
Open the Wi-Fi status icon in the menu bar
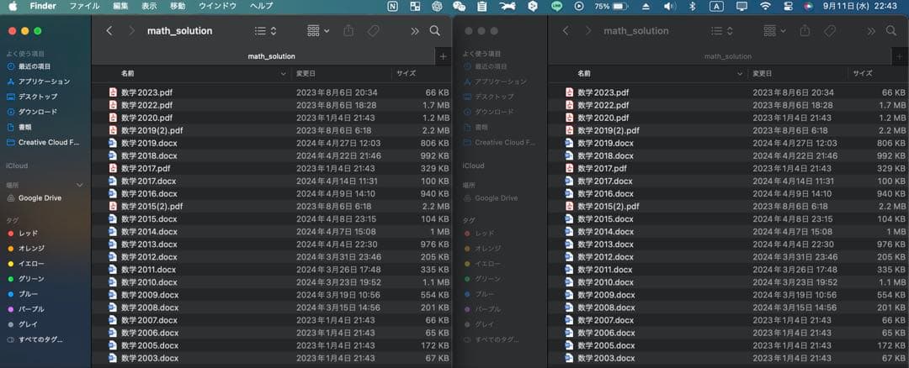[x=765, y=6]
